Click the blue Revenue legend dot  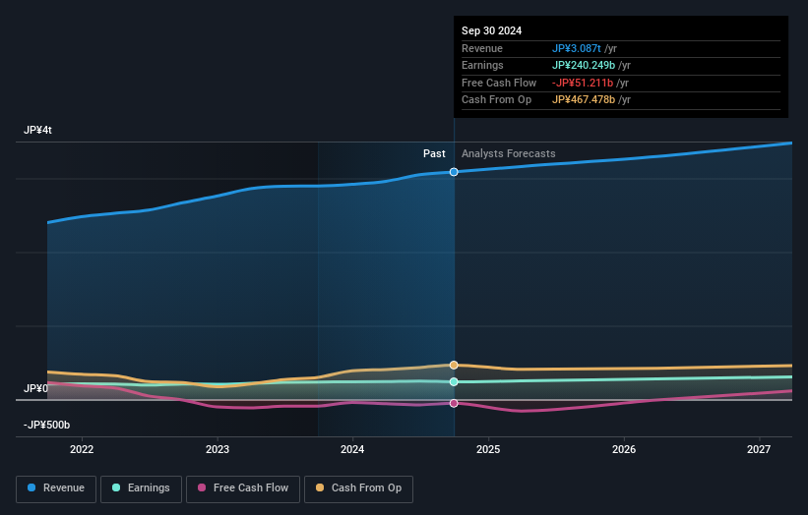click(x=31, y=487)
